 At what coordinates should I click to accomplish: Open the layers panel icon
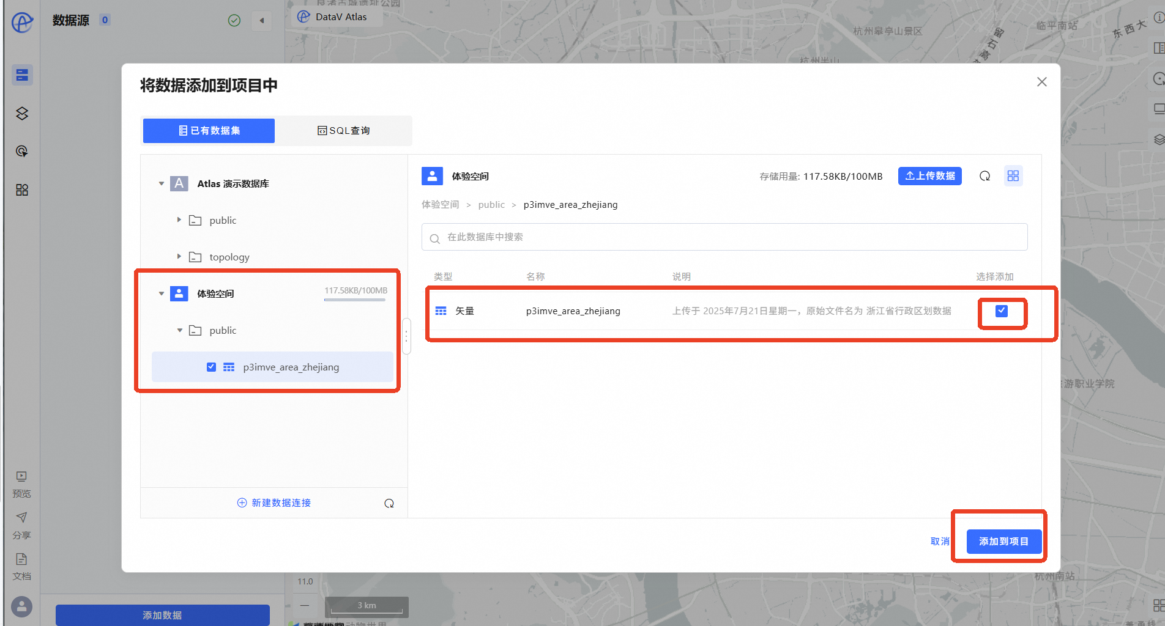tap(22, 113)
